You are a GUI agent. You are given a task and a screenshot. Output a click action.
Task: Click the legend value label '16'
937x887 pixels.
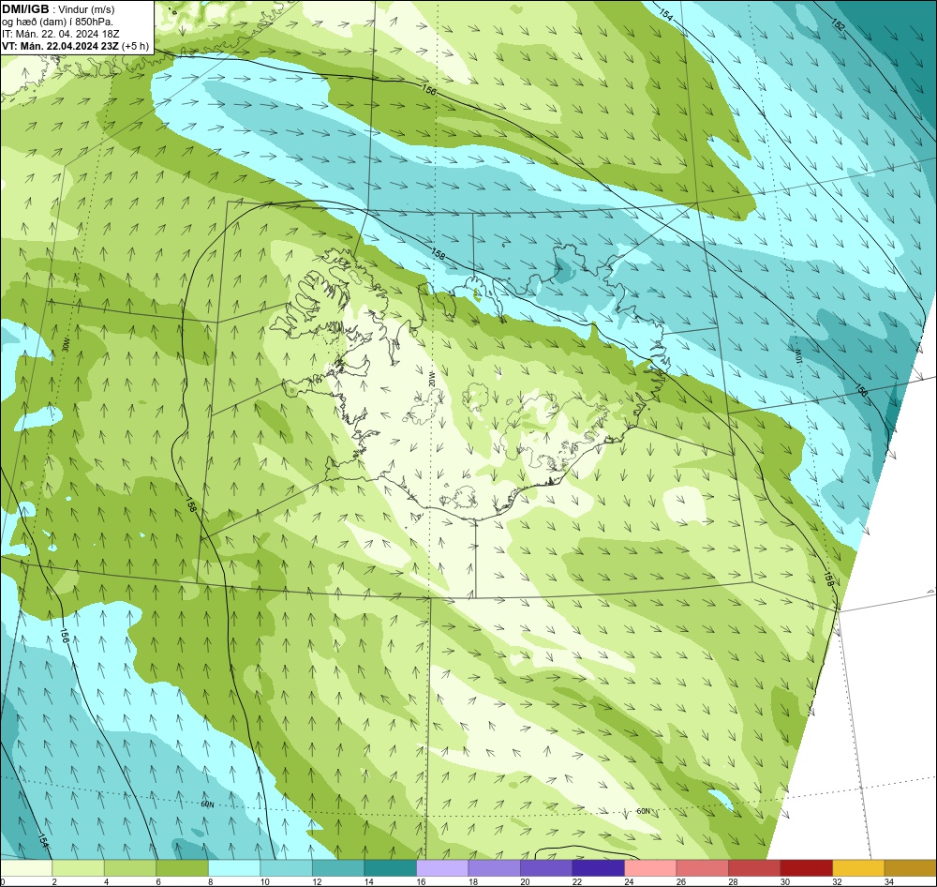click(x=421, y=881)
